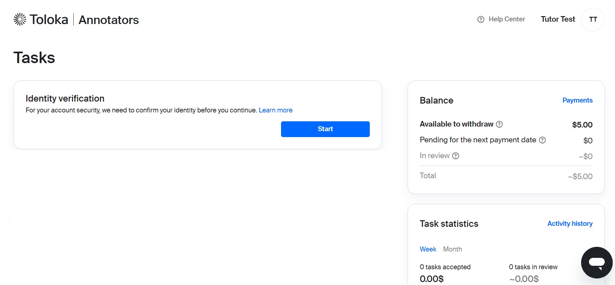Open the TT user avatar
This screenshot has width=615, height=285.
[x=593, y=19]
